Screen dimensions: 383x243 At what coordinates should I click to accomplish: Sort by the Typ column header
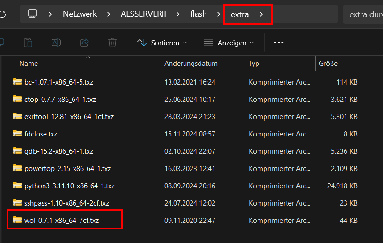(x=254, y=64)
